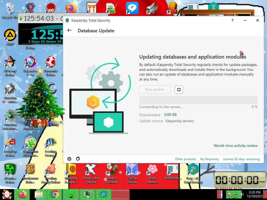267x200 pixels.
Task: Select the Bejeweled Twist desktop icon
Action: point(30,66)
